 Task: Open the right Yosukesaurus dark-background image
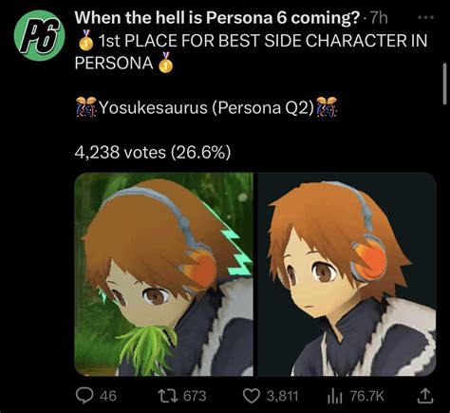pyautogui.click(x=347, y=274)
